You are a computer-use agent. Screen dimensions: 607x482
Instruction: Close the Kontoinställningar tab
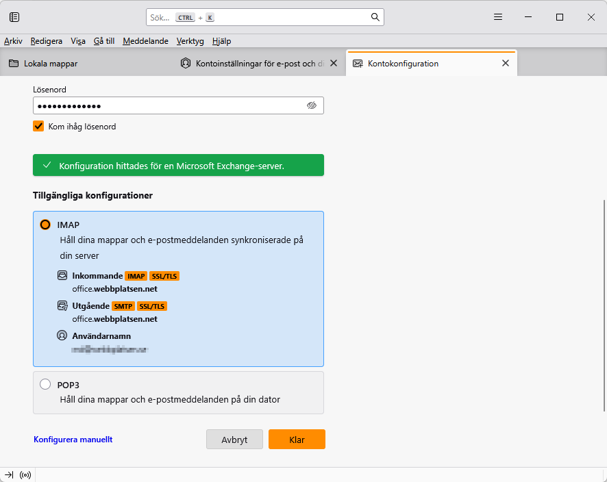(x=334, y=63)
